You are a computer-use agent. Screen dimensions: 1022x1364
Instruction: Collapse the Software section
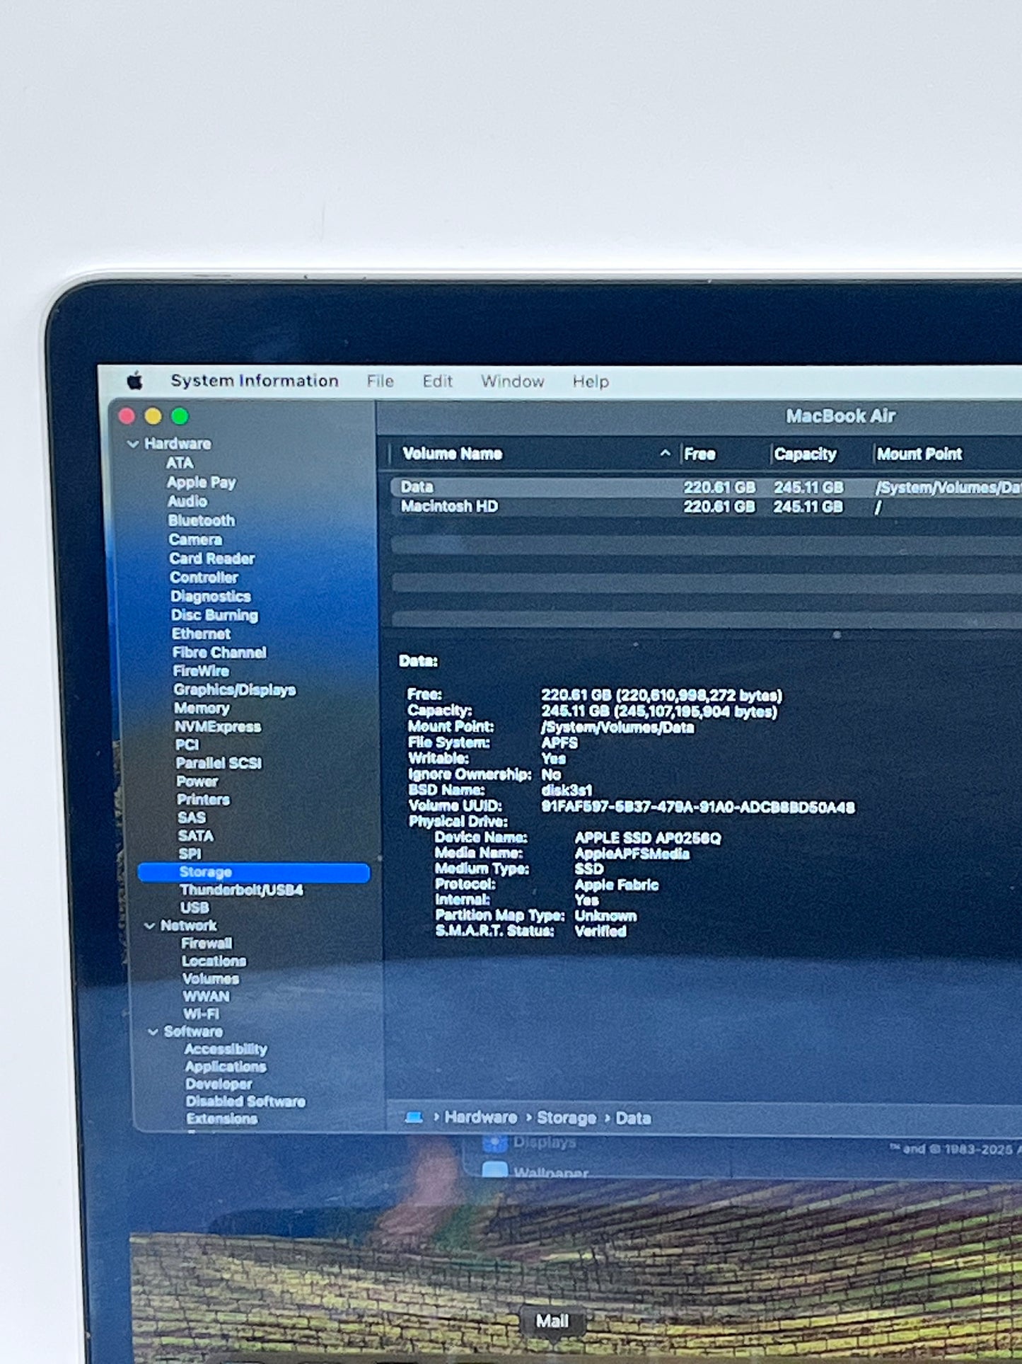153,1032
